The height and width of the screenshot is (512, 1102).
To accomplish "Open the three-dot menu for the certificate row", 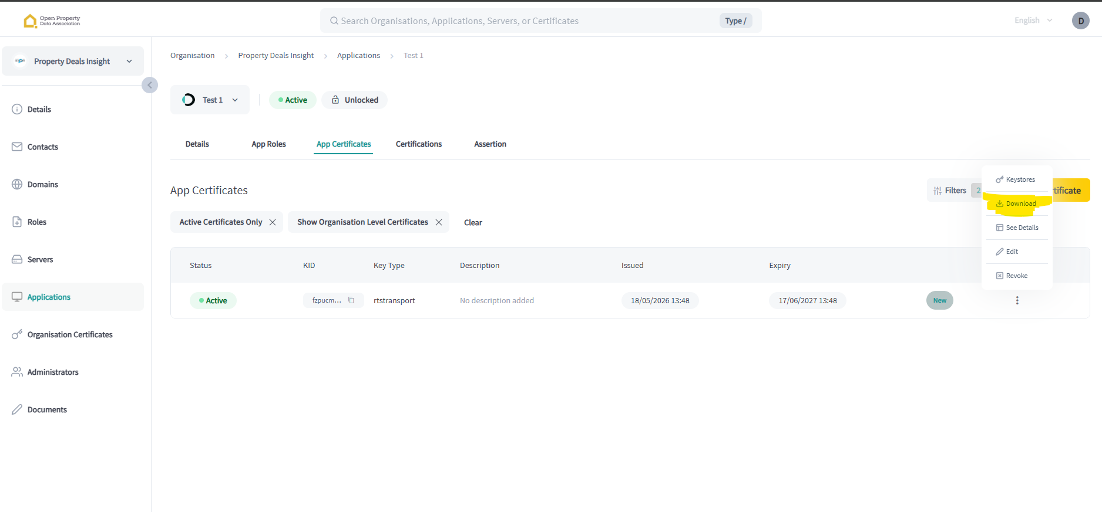I will (x=1017, y=300).
